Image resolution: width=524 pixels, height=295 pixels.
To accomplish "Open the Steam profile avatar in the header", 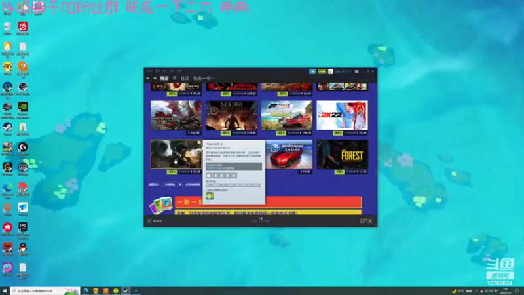I will (x=331, y=71).
